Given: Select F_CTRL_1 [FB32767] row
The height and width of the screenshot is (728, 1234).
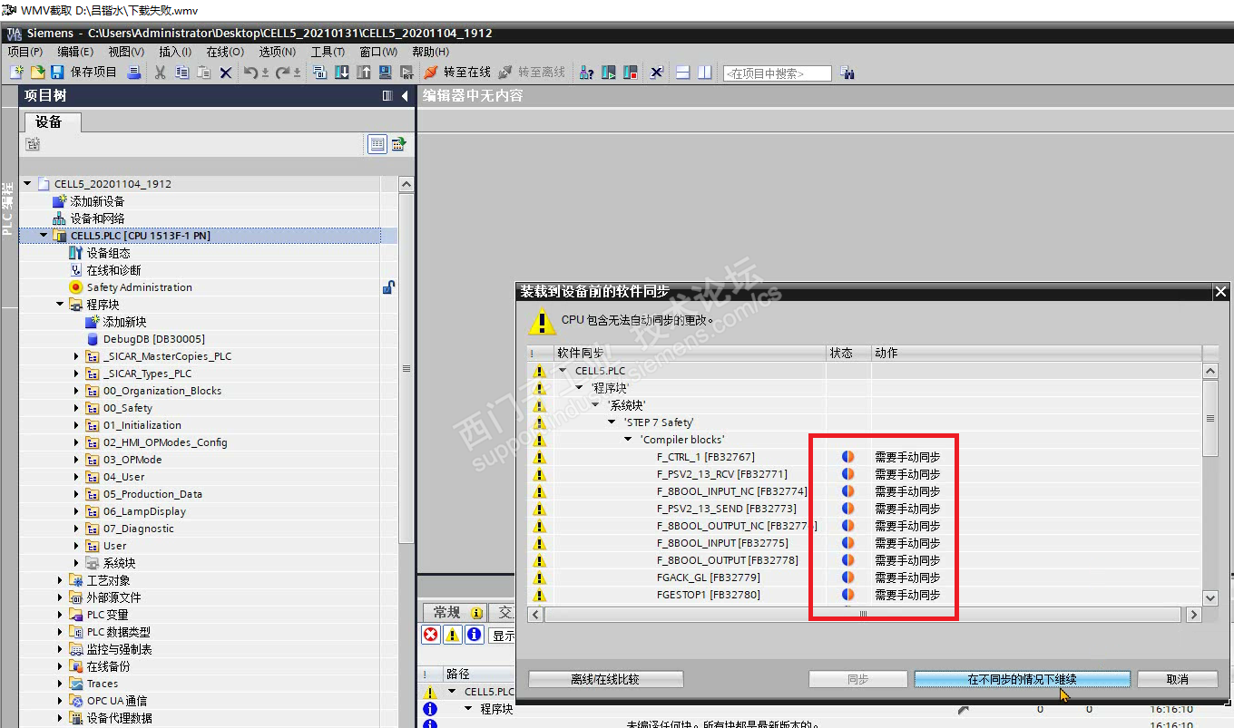Looking at the screenshot, I should (864, 457).
